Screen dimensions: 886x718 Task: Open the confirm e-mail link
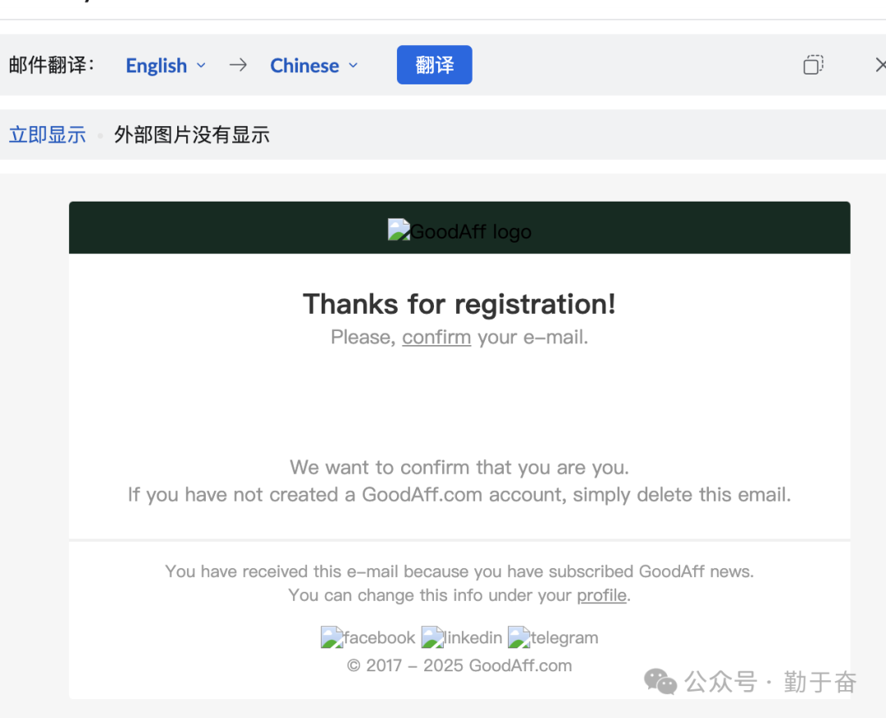tap(436, 337)
